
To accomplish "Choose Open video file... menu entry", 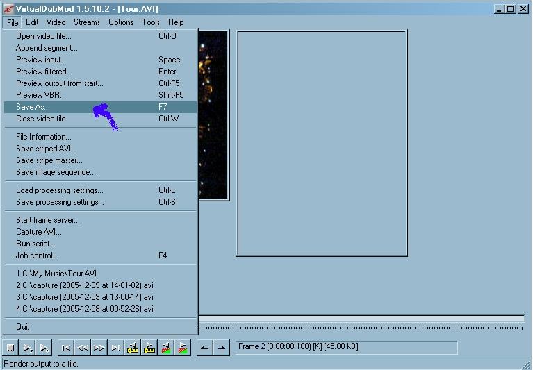I will pos(101,36).
